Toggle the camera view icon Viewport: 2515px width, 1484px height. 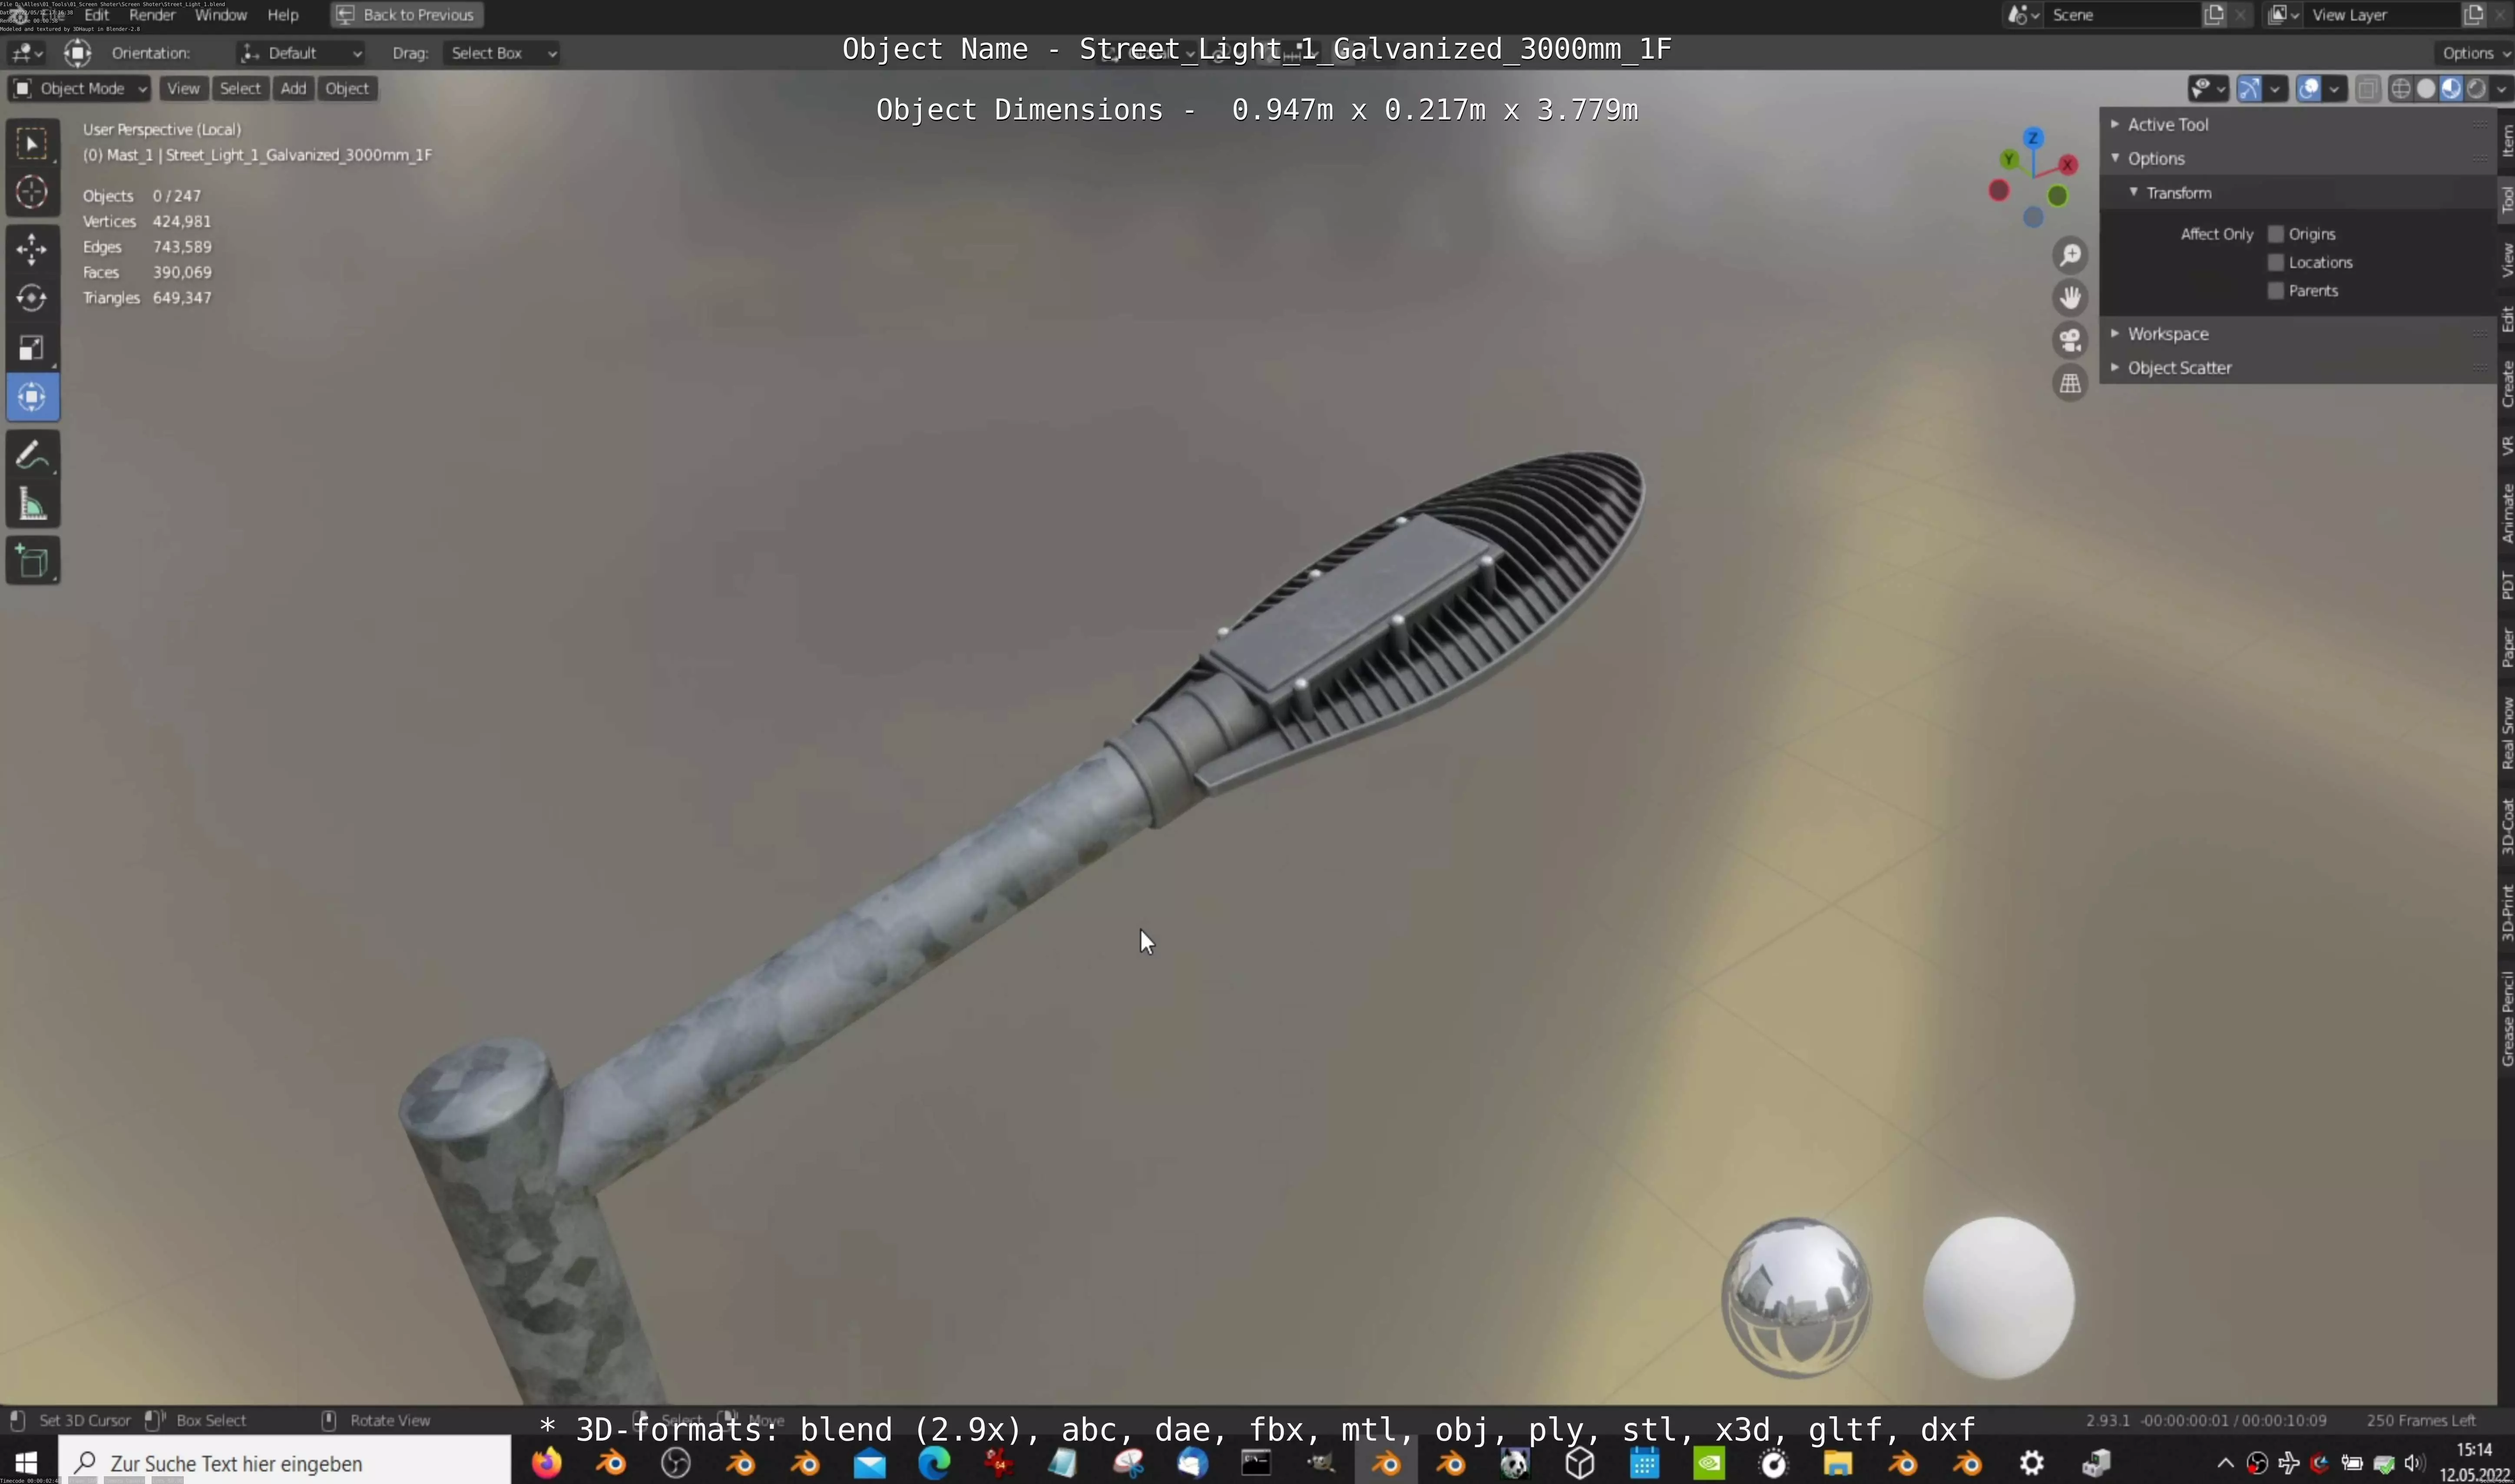2070,340
